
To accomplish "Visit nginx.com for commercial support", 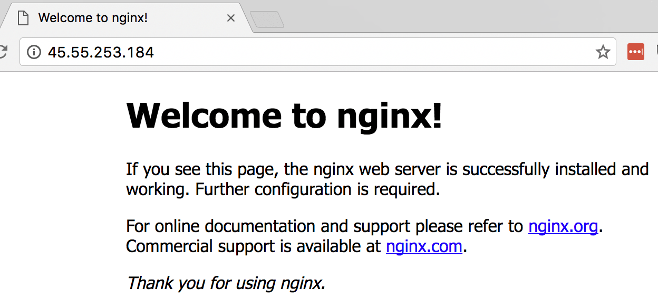I will (423, 246).
